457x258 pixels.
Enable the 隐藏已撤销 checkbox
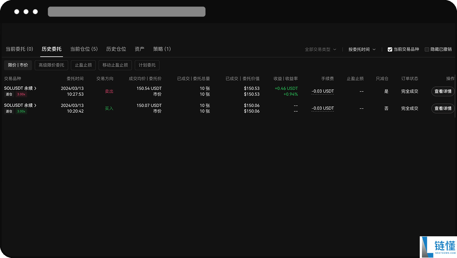427,49
